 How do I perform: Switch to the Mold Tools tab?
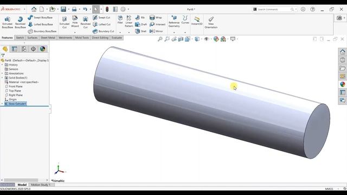tap(82, 37)
